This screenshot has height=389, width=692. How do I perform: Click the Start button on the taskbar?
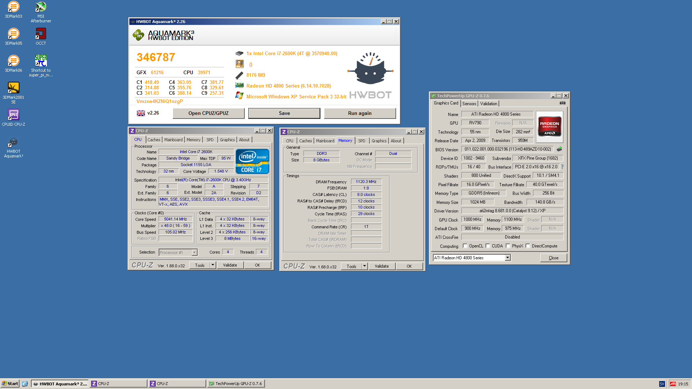[x=10, y=384]
